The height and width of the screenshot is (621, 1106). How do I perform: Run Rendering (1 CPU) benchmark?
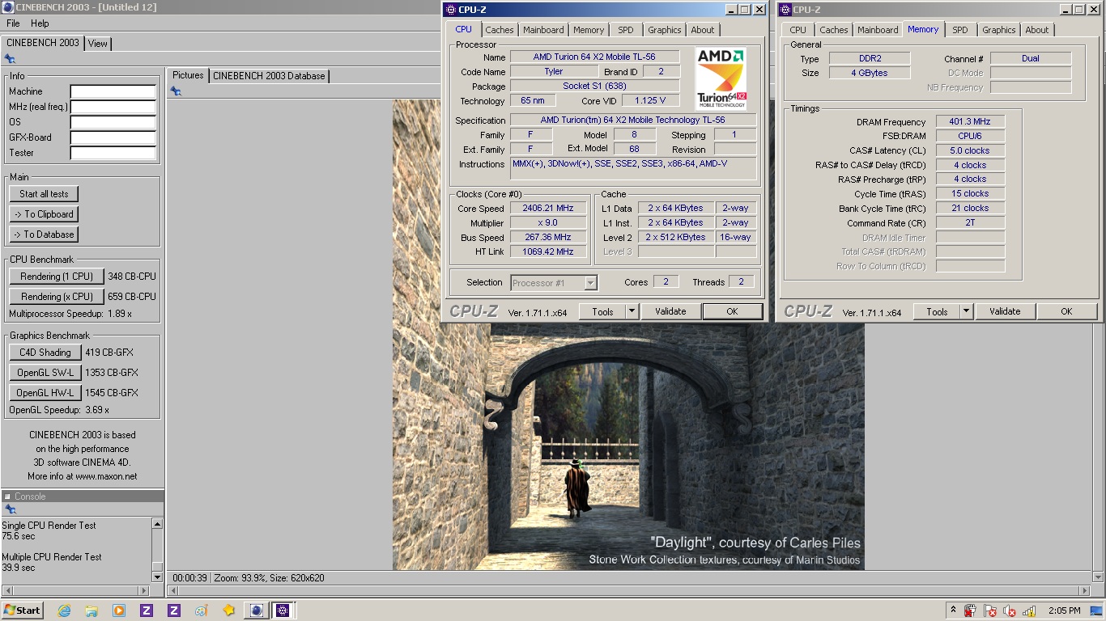(x=57, y=277)
